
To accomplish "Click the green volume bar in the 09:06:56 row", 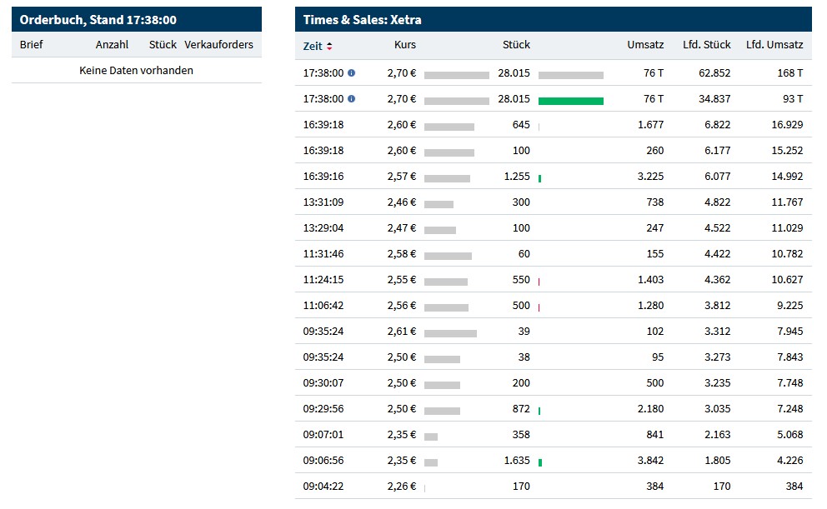I will point(540,462).
